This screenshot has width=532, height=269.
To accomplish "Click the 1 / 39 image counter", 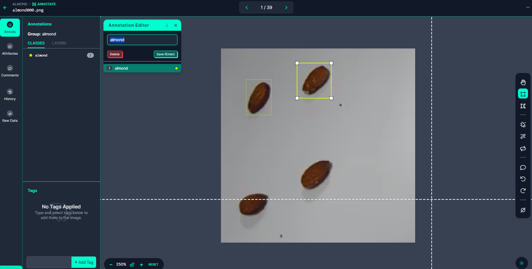I will [266, 7].
